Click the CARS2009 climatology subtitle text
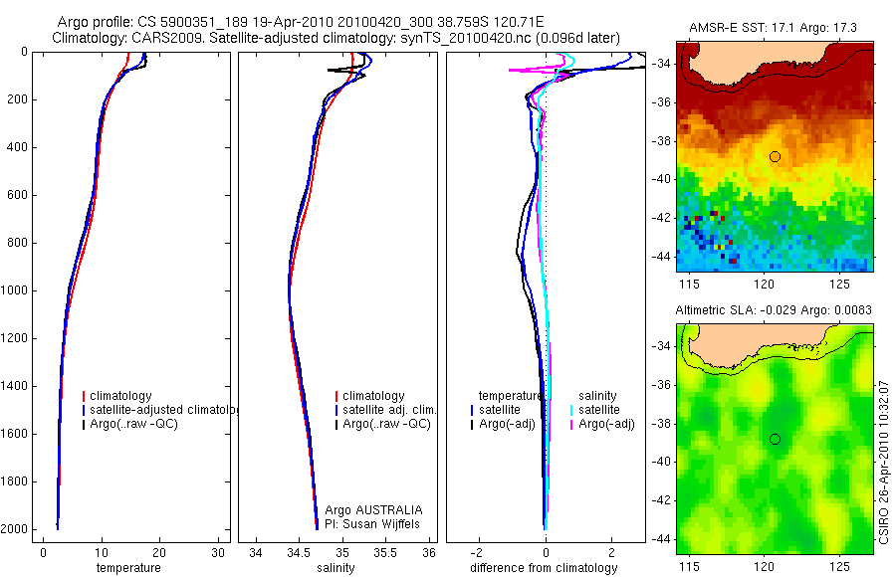The width and height of the screenshot is (896, 577). pos(336,38)
